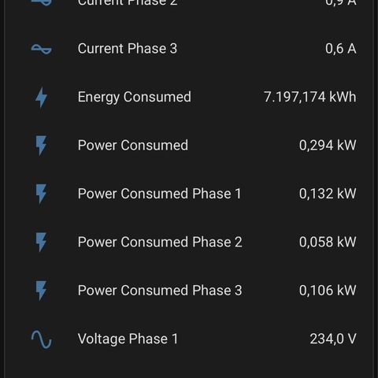The width and height of the screenshot is (378, 378).
Task: Click the Current Phase 3 wave icon
Action: [x=41, y=49]
